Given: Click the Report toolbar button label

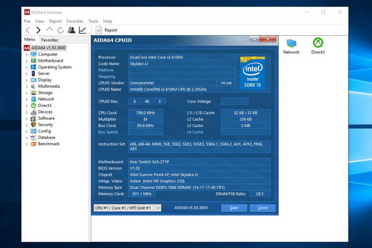Looking at the screenshot, I should coord(111,30).
